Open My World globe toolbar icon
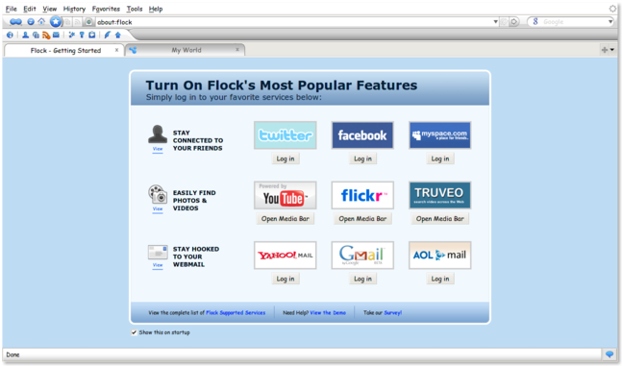The image size is (622, 366). 10,35
